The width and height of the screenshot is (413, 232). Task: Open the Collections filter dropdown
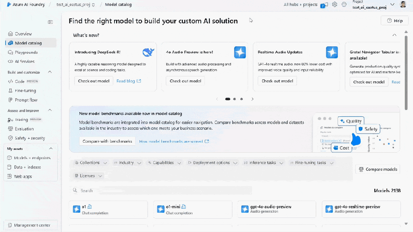tap(91, 163)
